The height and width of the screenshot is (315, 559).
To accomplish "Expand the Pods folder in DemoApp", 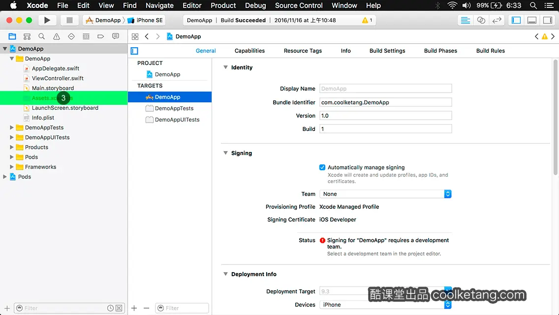I will pyautogui.click(x=12, y=157).
